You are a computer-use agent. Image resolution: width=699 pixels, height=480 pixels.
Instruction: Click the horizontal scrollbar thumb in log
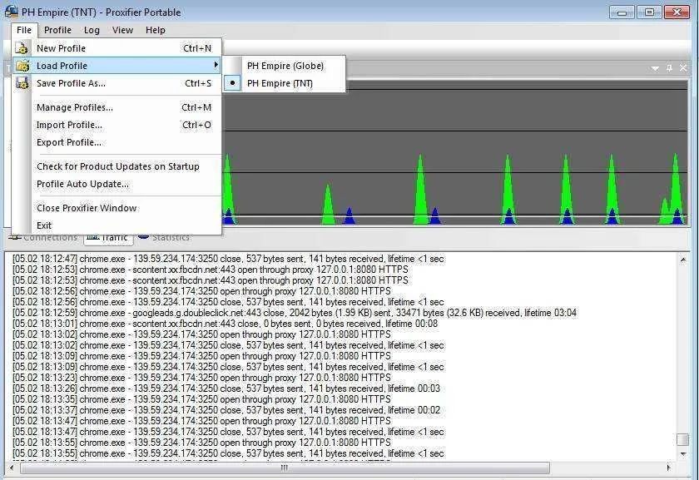(x=285, y=468)
